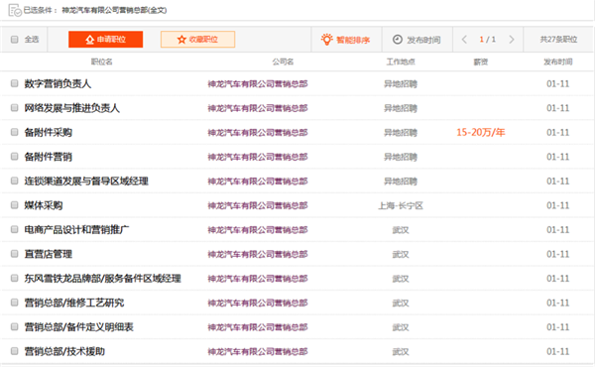Click company link in 直营店管理 row
This screenshot has width=595, height=367.
(x=258, y=254)
